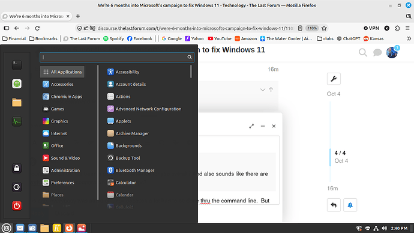Open the clock showing 2:40 PM
The height and width of the screenshot is (233, 414).
coord(399,228)
